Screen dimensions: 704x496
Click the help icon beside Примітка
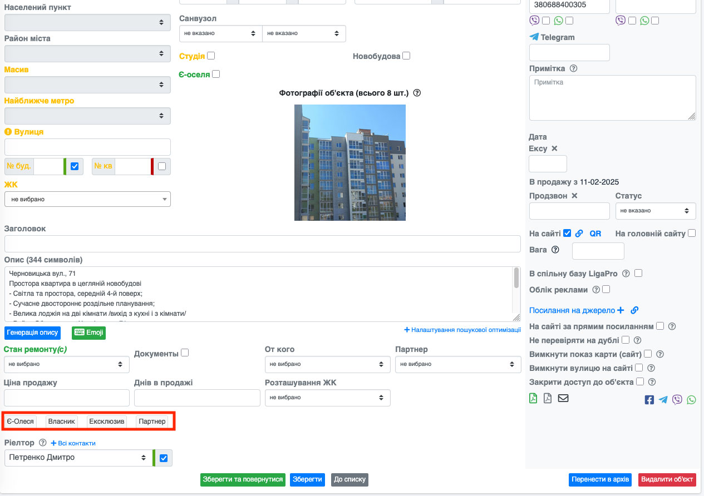click(x=574, y=68)
